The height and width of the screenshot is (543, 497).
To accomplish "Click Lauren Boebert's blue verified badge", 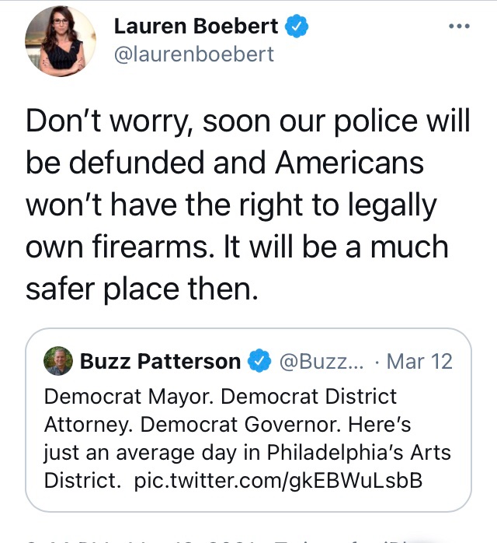I will tap(297, 26).
